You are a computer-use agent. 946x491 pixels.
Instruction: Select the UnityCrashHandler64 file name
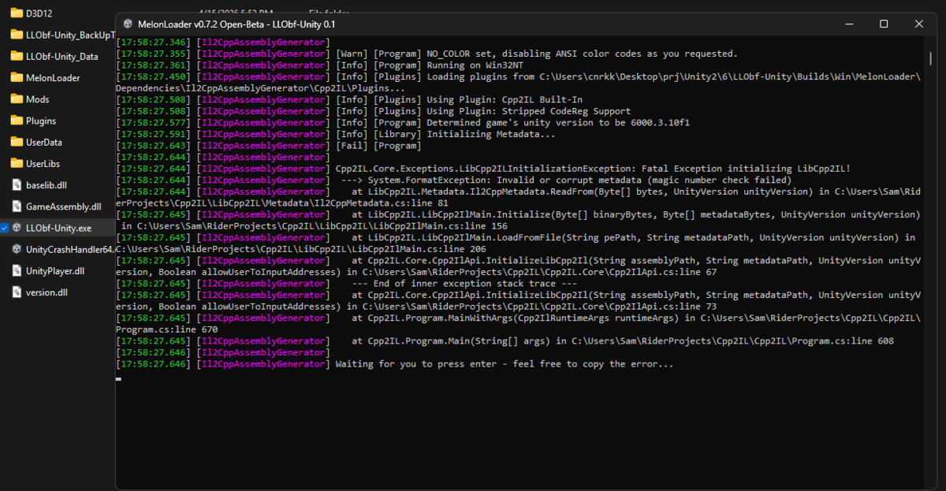tap(70, 249)
